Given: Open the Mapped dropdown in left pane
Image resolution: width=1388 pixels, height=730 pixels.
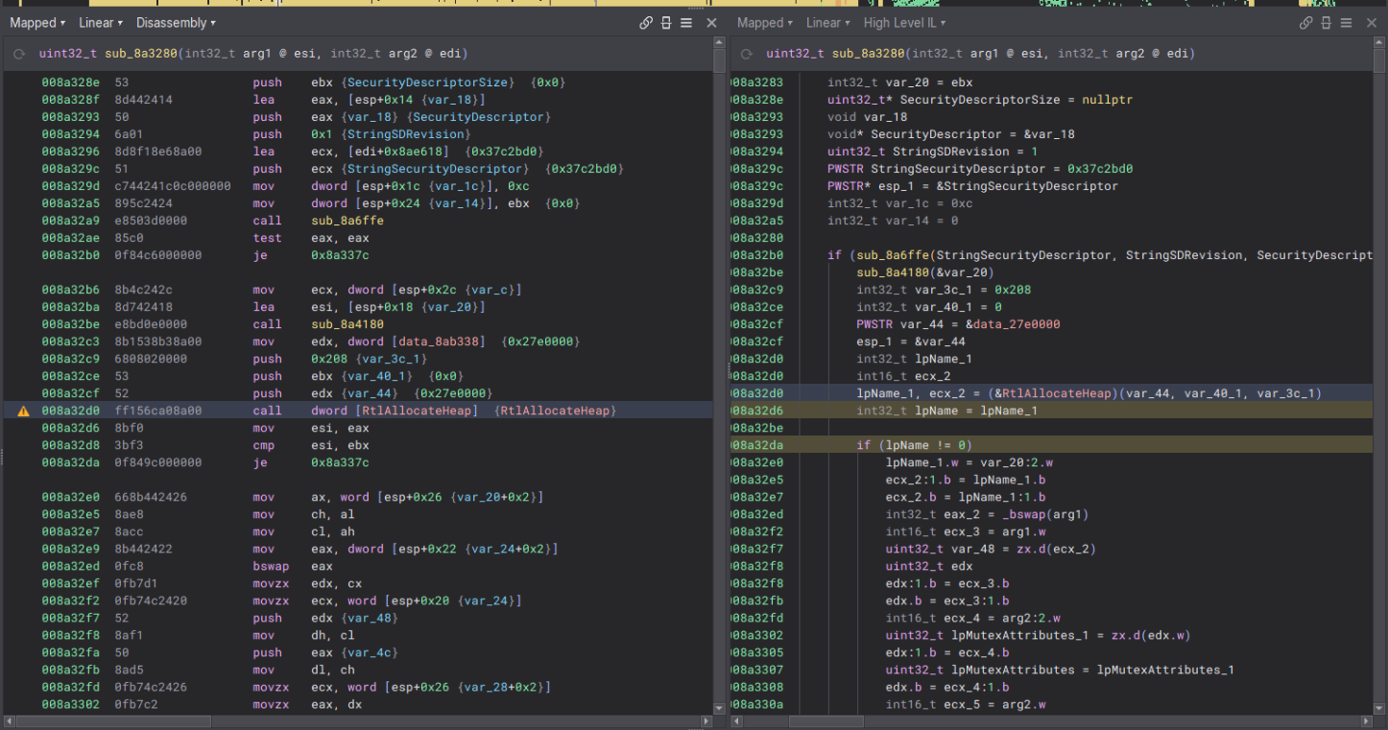Looking at the screenshot, I should (37, 23).
